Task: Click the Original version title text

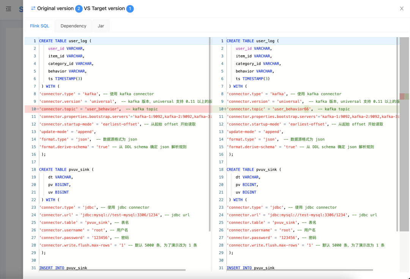Action: click(55, 8)
